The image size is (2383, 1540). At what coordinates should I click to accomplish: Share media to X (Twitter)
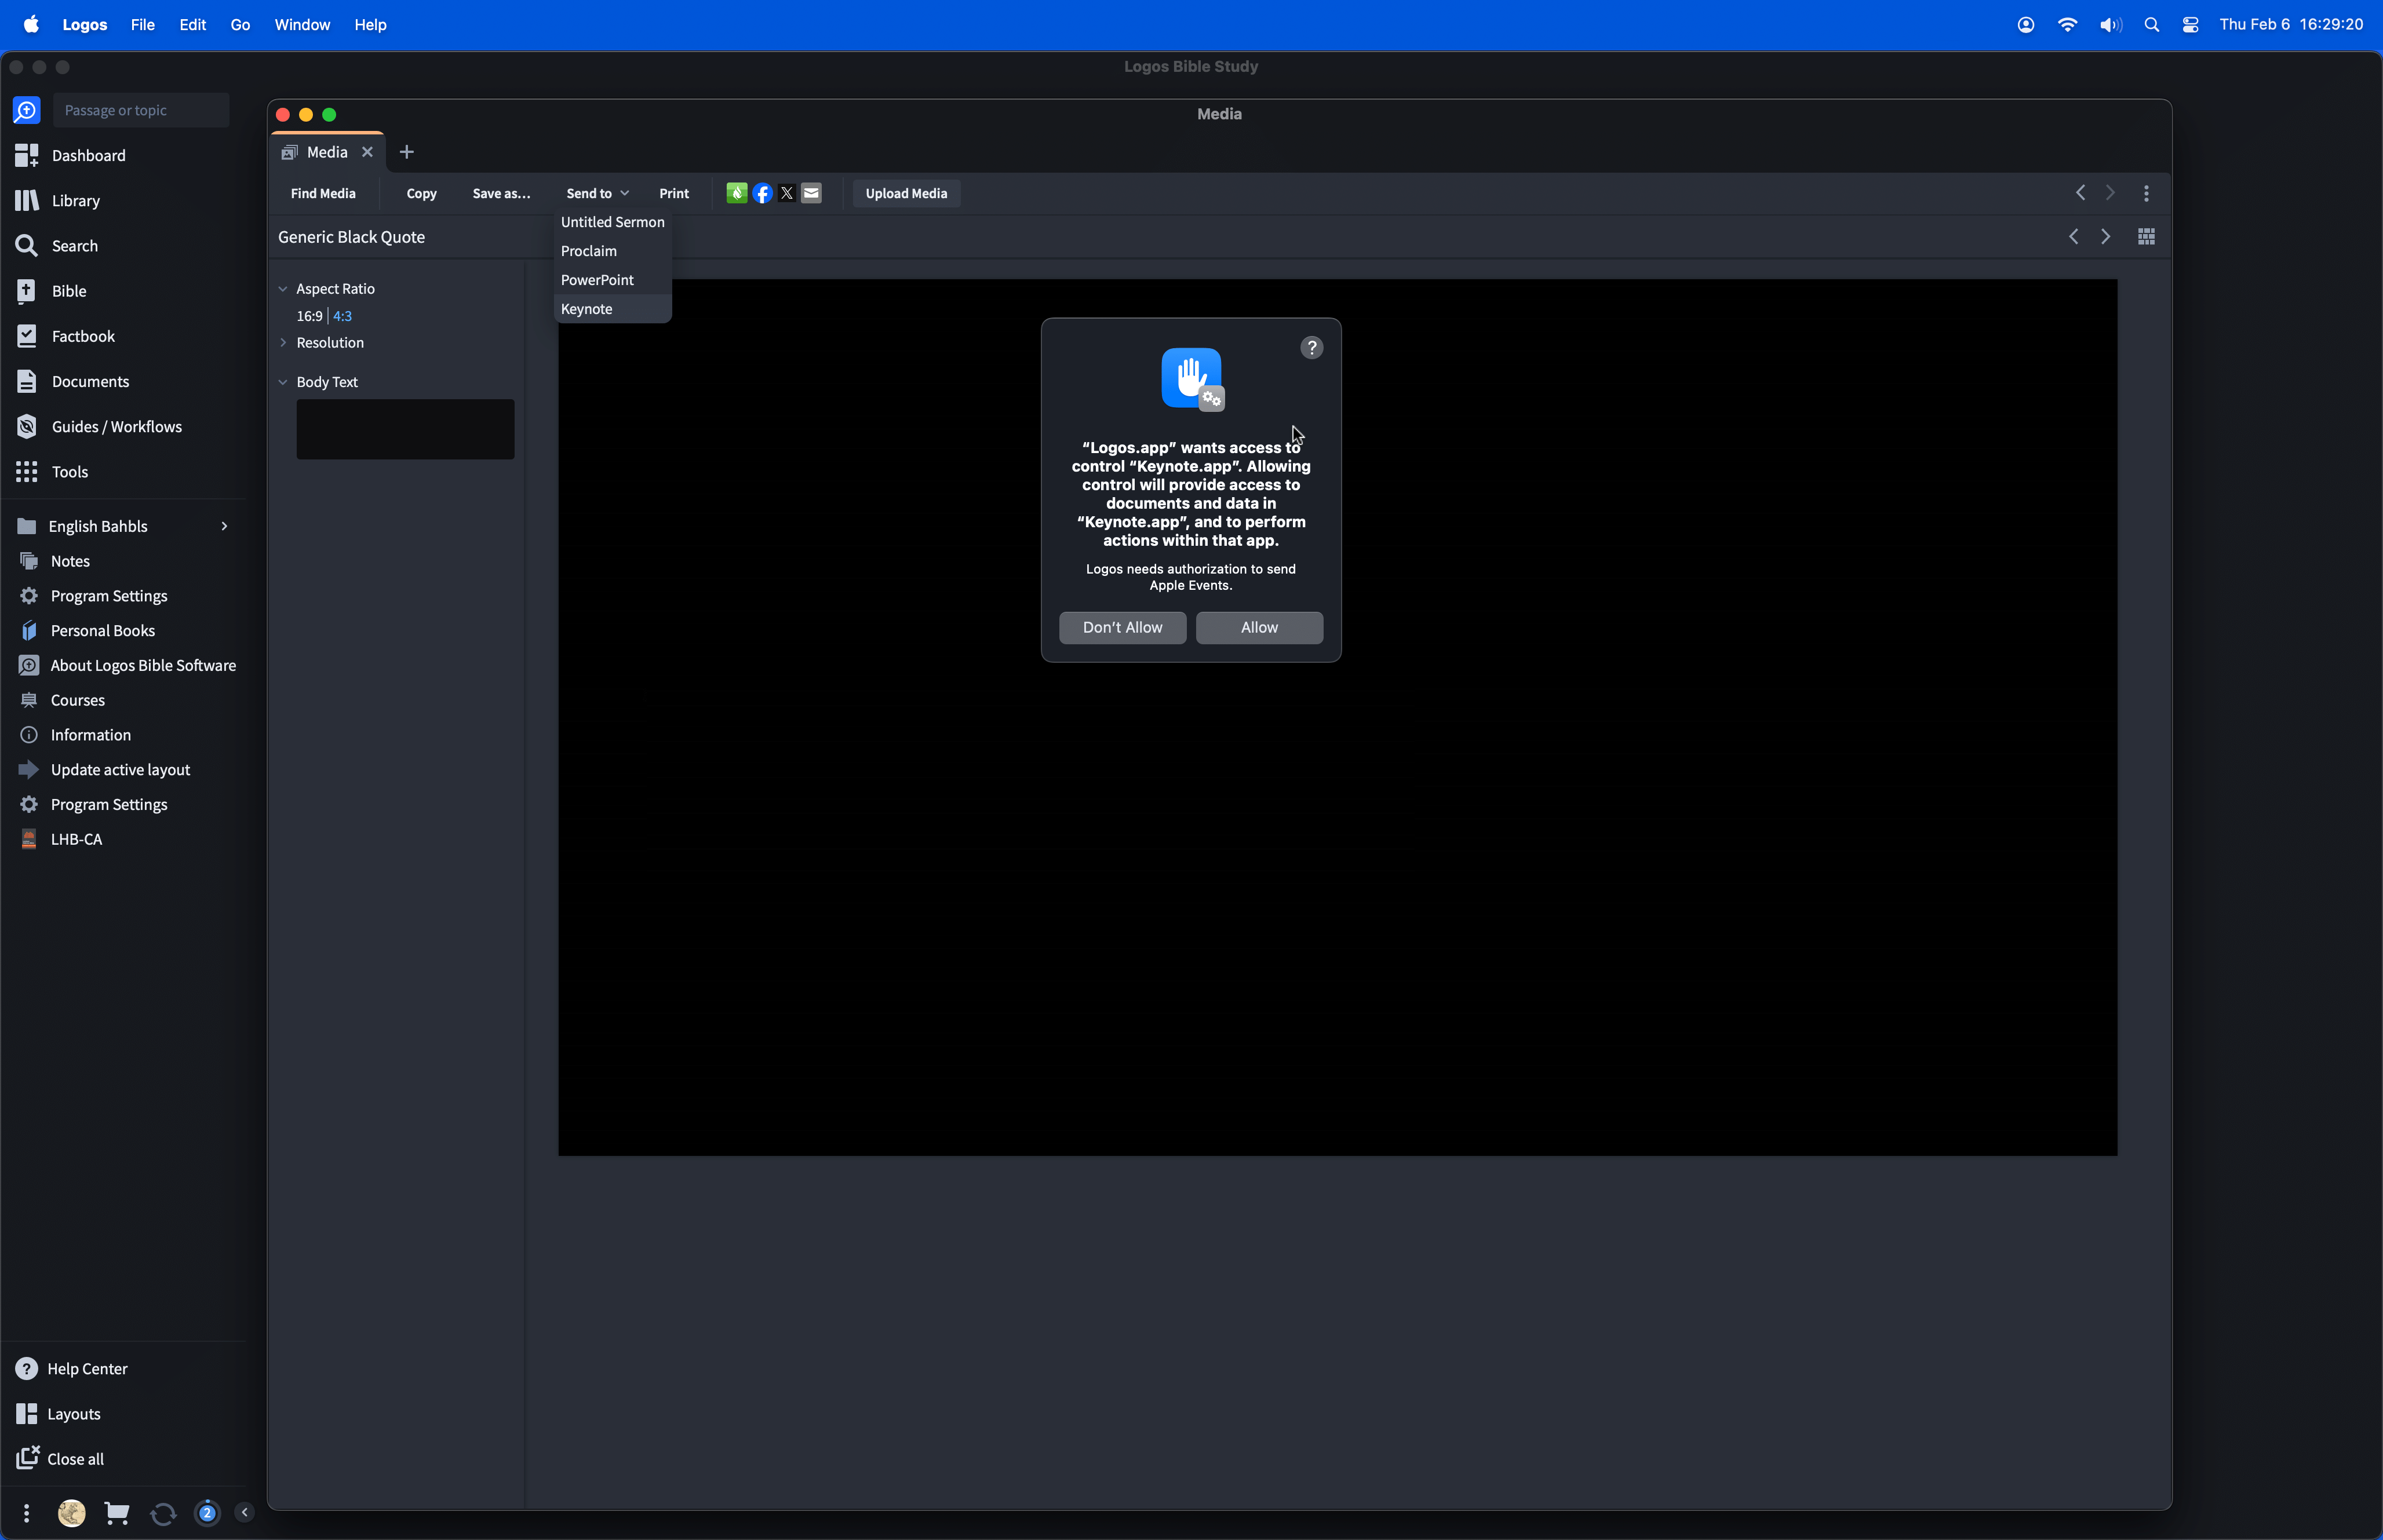787,193
